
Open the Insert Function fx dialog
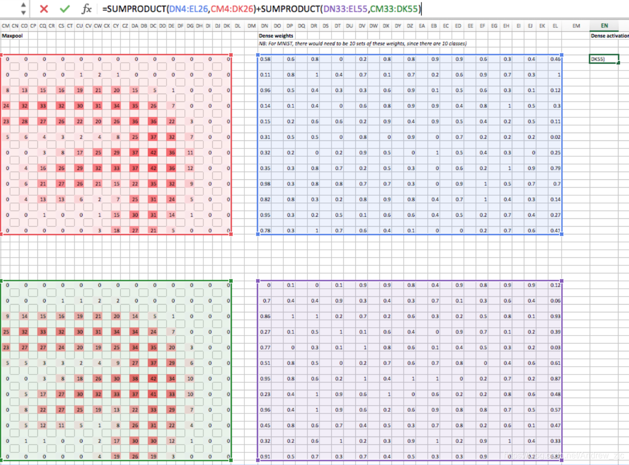86,8
